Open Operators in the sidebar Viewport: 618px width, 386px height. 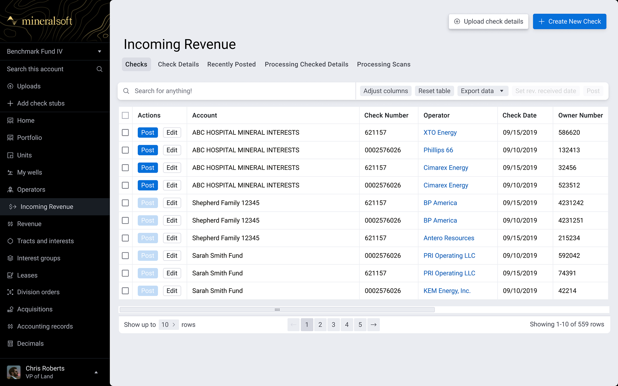[x=31, y=189]
